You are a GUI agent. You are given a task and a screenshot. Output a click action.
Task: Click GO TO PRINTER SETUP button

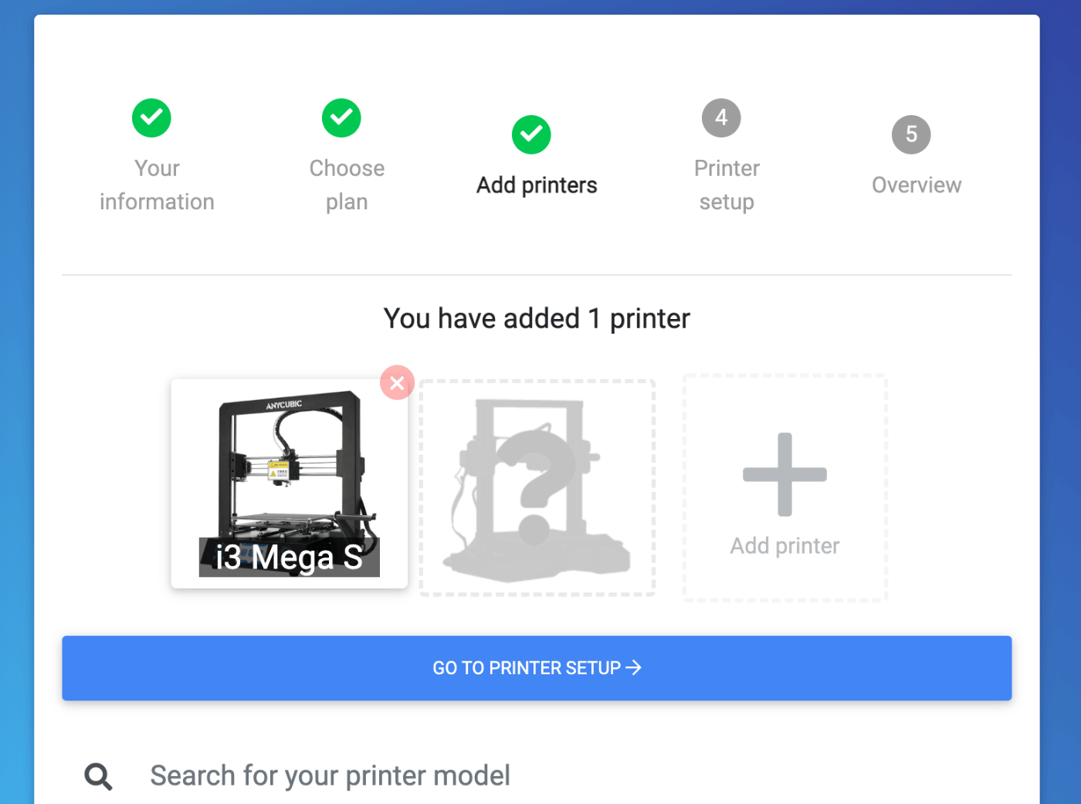point(537,668)
